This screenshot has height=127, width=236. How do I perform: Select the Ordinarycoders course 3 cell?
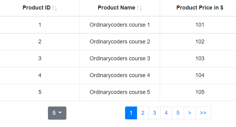tap(120, 58)
